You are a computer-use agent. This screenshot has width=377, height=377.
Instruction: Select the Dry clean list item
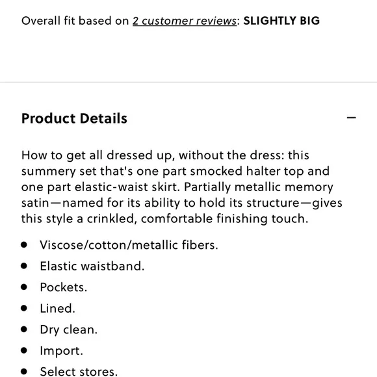69,330
